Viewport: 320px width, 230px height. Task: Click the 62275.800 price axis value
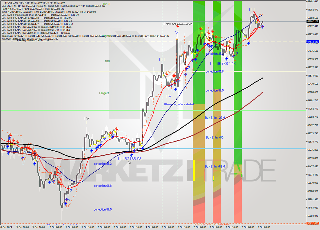tap(312, 150)
